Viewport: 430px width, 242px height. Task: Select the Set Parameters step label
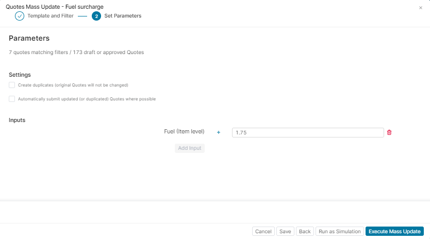(x=123, y=16)
